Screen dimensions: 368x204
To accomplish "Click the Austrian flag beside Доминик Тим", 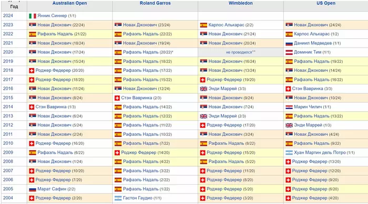I will pyautogui.click(x=289, y=52).
